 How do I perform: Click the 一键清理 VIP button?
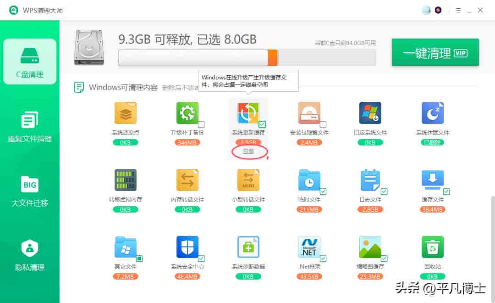coord(435,52)
